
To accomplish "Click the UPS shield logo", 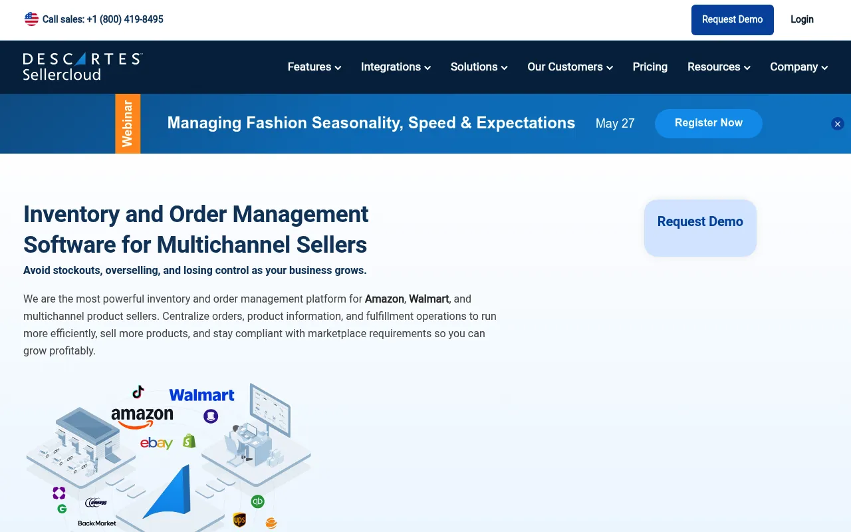I will [x=239, y=520].
